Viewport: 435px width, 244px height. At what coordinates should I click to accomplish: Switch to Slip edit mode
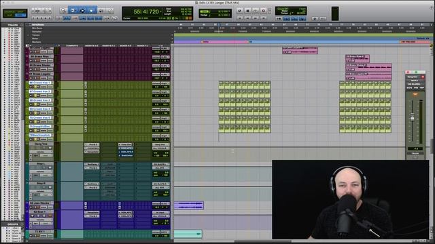pos(9,15)
